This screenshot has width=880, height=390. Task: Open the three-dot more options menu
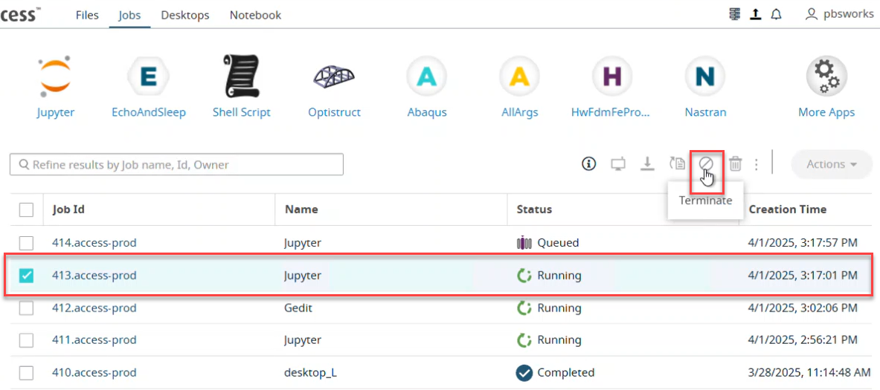click(x=757, y=164)
